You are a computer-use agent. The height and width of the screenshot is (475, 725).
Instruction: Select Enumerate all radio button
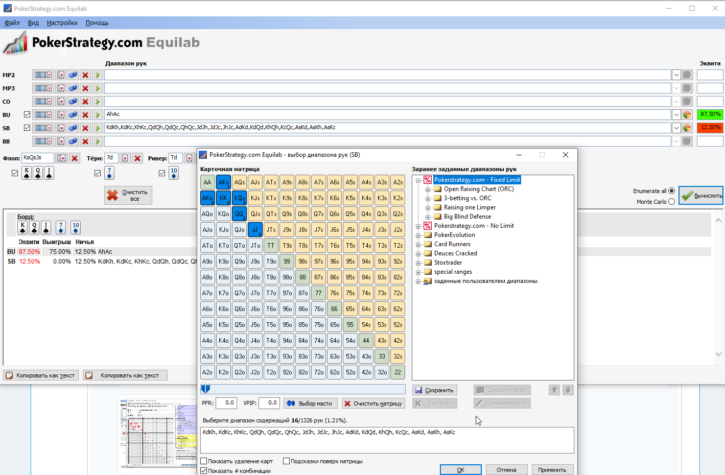point(671,191)
